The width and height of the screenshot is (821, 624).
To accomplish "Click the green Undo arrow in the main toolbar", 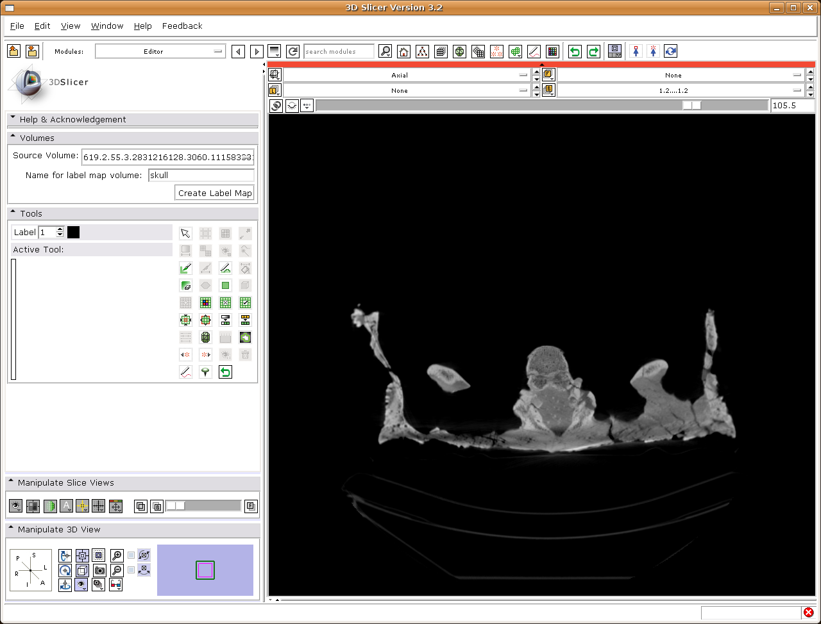I will pyautogui.click(x=575, y=51).
